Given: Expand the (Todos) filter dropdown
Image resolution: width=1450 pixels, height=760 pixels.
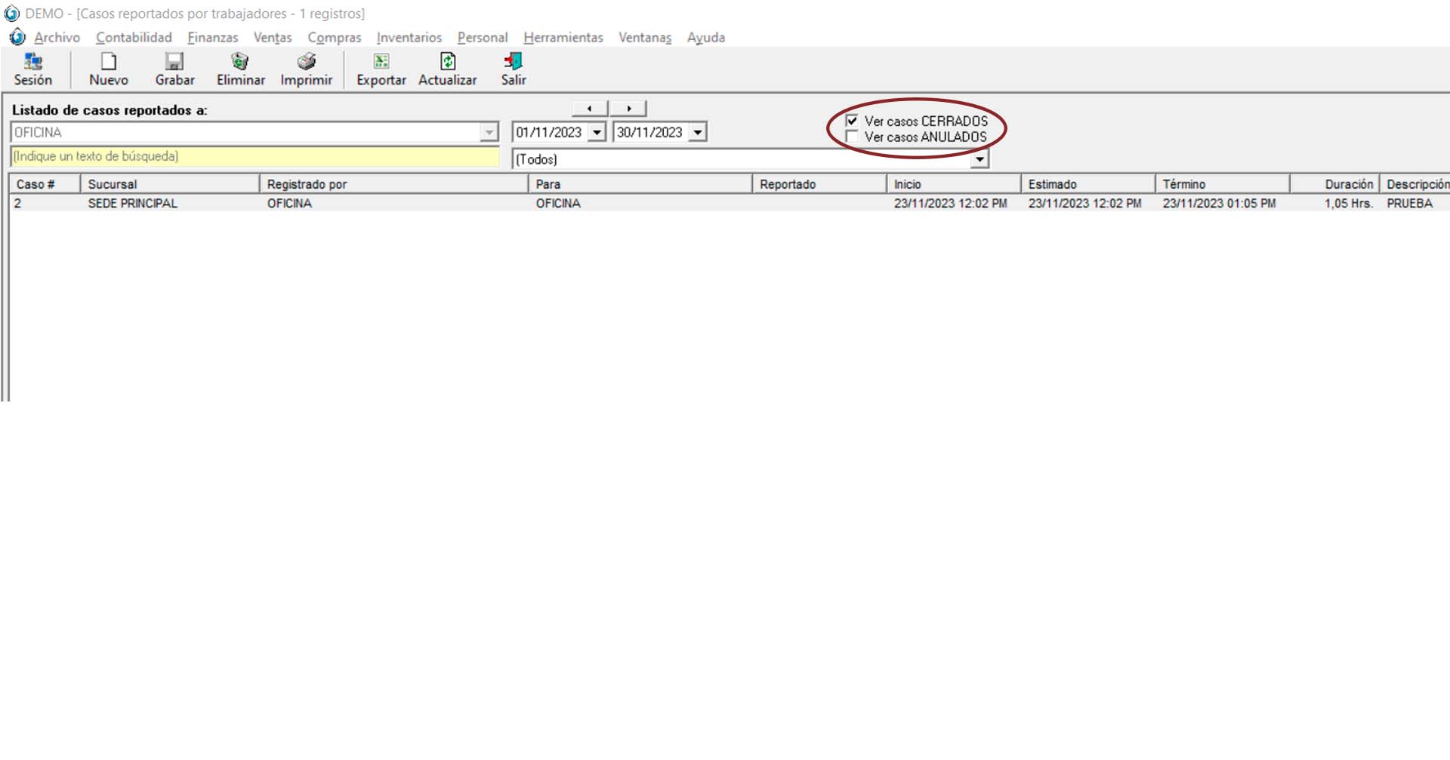Looking at the screenshot, I should click(980, 159).
